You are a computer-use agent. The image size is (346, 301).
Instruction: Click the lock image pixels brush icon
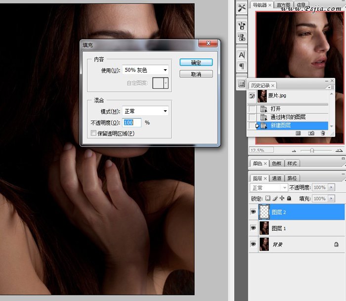point(275,198)
